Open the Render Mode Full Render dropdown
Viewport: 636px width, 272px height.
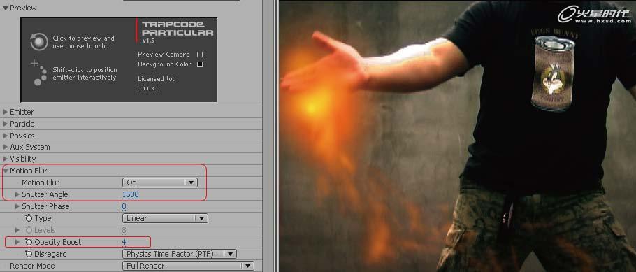tap(188, 266)
